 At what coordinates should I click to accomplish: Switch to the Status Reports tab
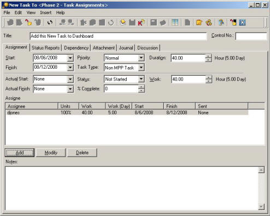click(x=46, y=48)
